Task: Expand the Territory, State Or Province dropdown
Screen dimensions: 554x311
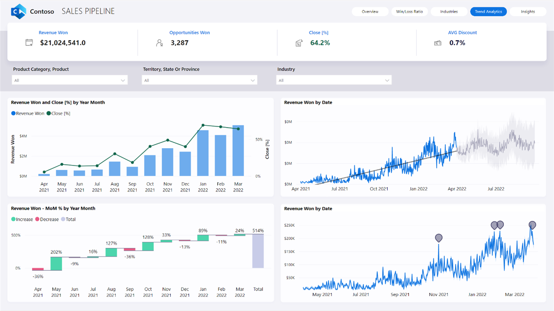Action: pyautogui.click(x=200, y=80)
